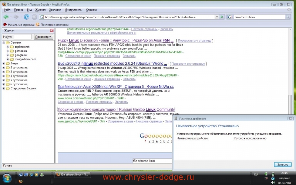
Task: Click the green device tray icon
Action: tap(266, 174)
